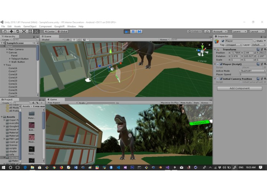
Task: Click the Add Component button
Action: 239,88
